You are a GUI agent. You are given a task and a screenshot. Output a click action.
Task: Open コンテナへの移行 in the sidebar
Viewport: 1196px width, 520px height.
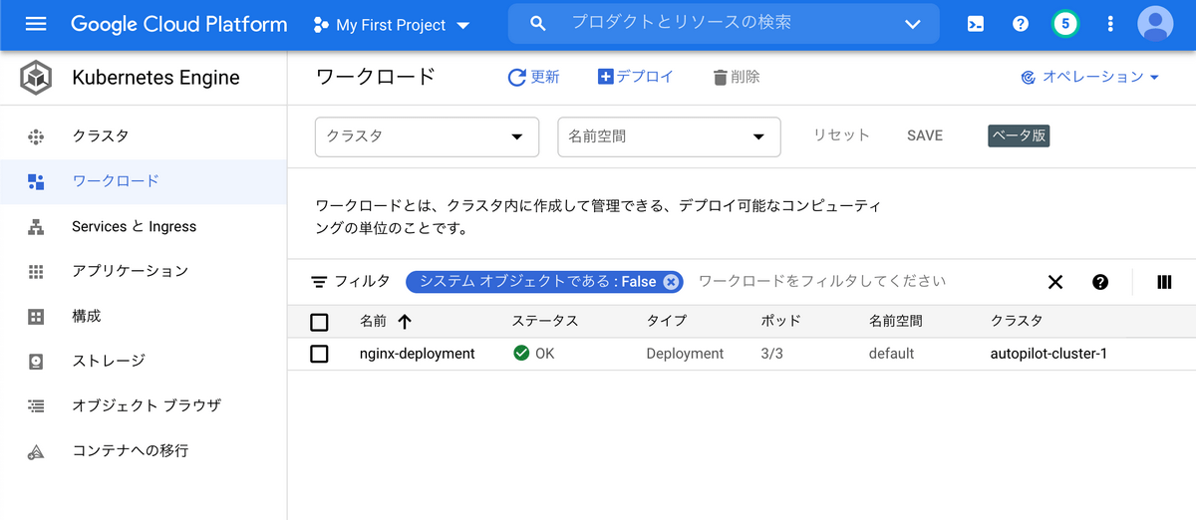click(131, 450)
